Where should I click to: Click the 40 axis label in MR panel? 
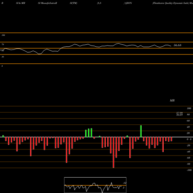point(188,127)
